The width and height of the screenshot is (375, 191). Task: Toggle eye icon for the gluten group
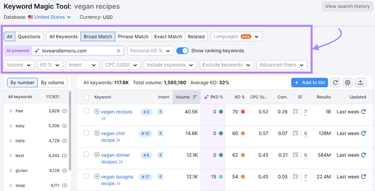[x=64, y=170]
